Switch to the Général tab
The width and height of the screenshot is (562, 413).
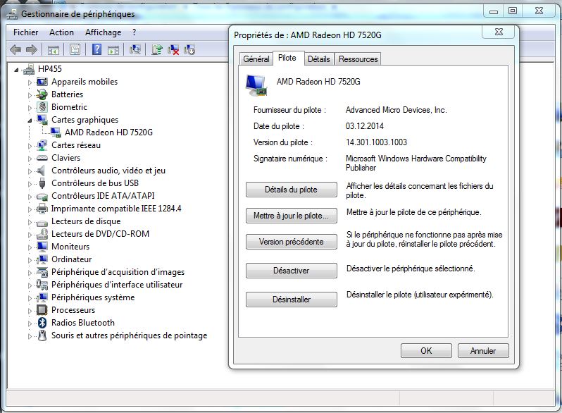tap(256, 58)
